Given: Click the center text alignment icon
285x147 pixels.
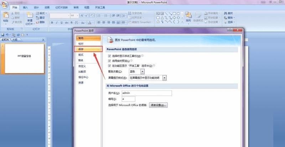Looking at the screenshot, I should click(x=104, y=22).
